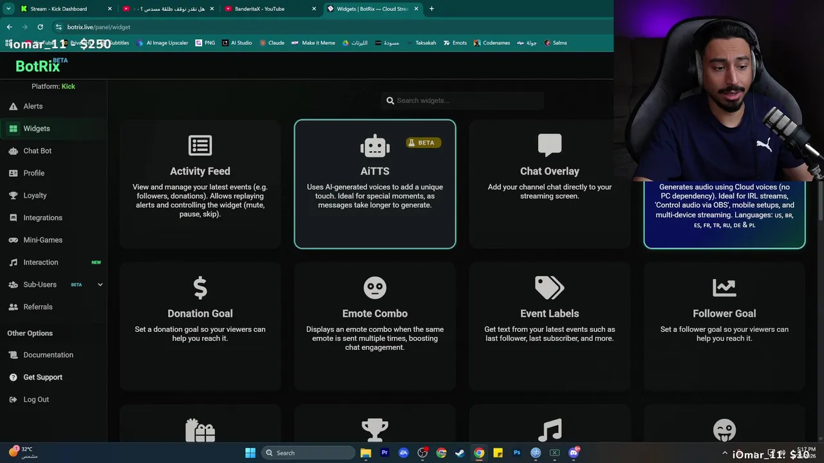Screen dimensions: 824x463
Task: Open File Explorer from taskbar
Action: 366,453
